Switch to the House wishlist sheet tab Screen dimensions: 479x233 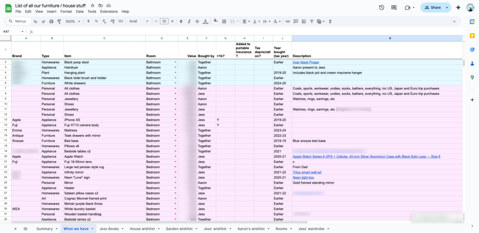point(143,229)
